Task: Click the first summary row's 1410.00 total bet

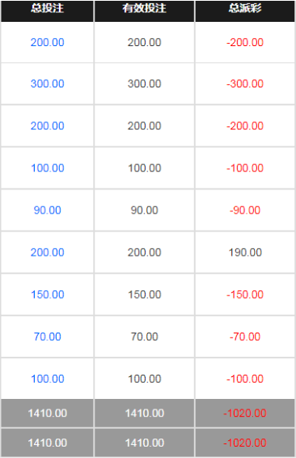Action: (47, 413)
